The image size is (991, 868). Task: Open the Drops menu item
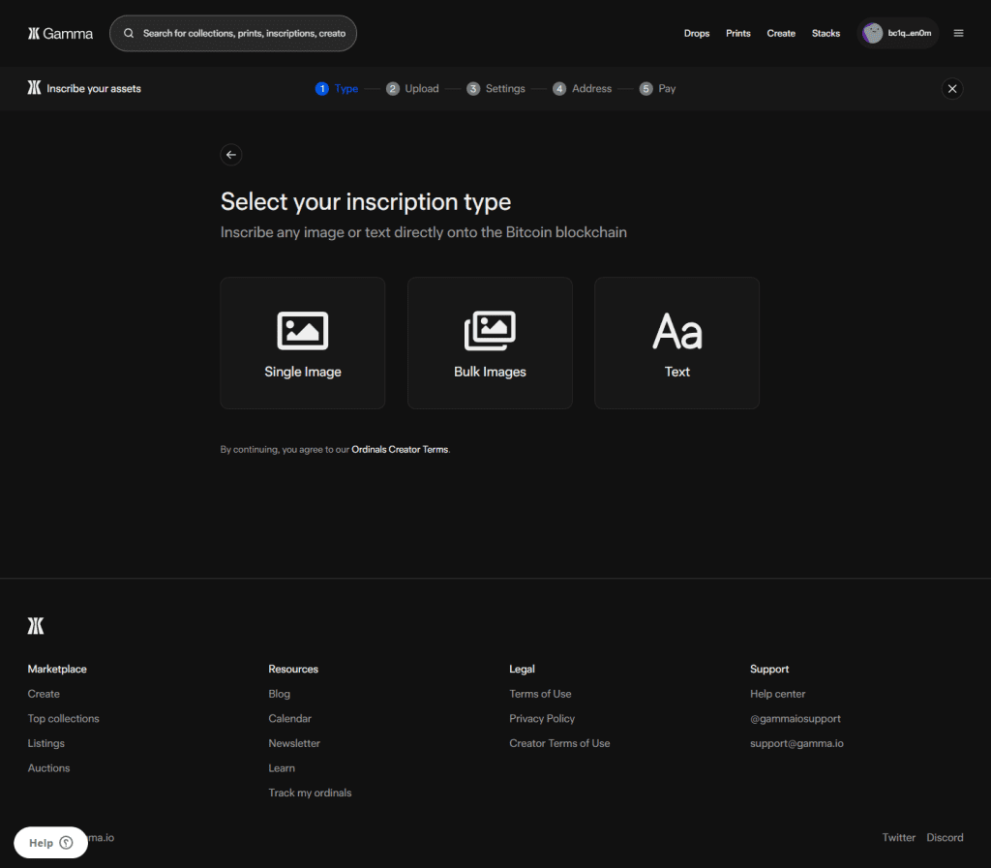(x=697, y=33)
